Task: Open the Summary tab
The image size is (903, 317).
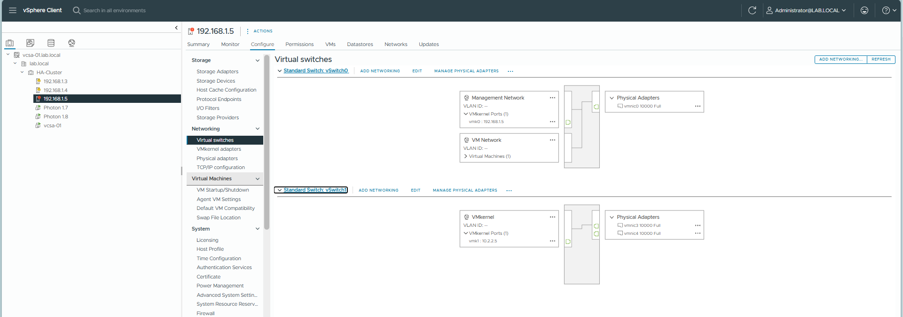Action: (198, 44)
